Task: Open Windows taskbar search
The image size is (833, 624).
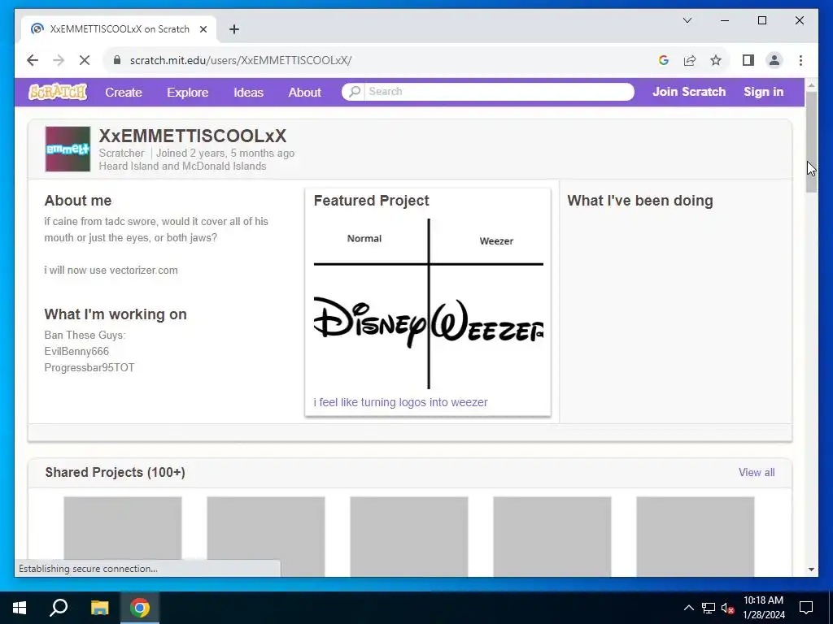Action: tap(59, 608)
